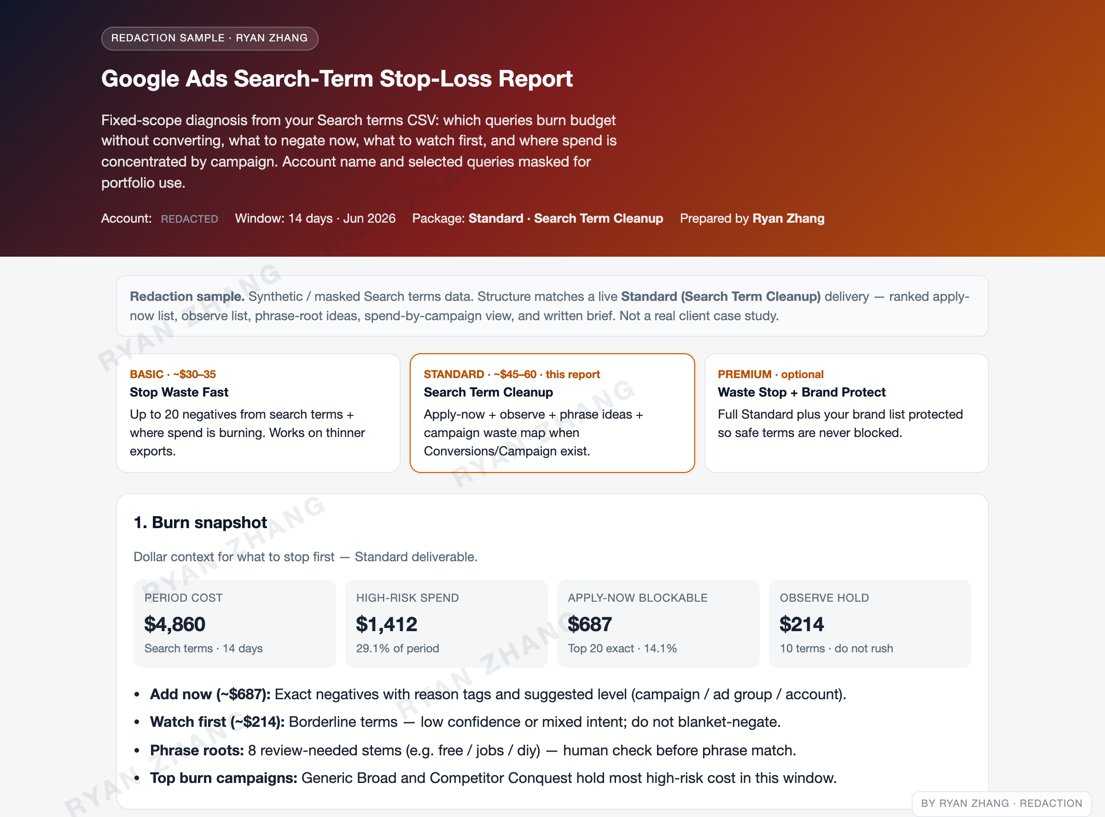1105x817 pixels.
Task: Click the Window 14 days Jun 2026 text
Action: pos(315,219)
